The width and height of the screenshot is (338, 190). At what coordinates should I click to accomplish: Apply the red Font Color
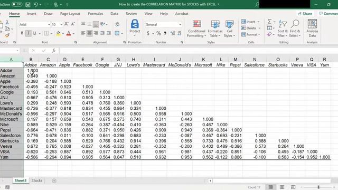coord(69,33)
